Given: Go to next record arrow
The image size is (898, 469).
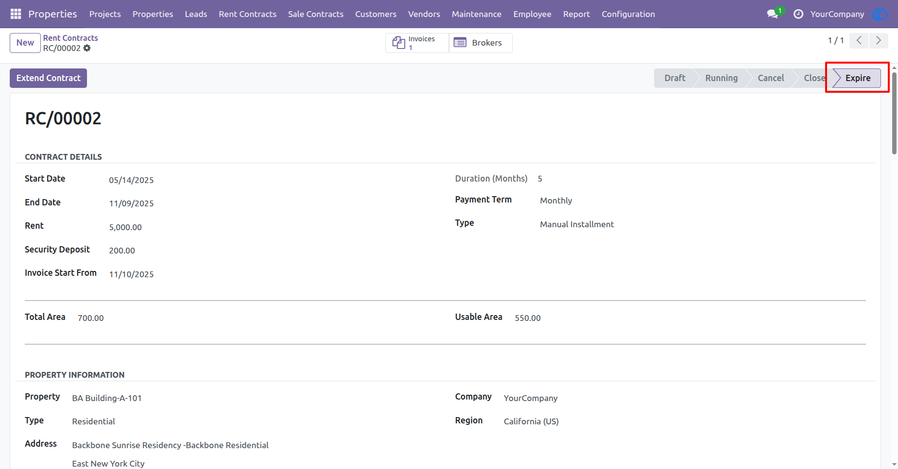Looking at the screenshot, I should pos(879,41).
